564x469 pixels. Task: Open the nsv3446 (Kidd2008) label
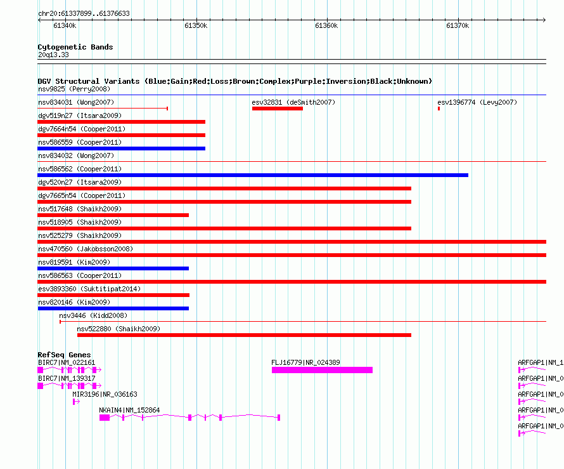[93, 315]
